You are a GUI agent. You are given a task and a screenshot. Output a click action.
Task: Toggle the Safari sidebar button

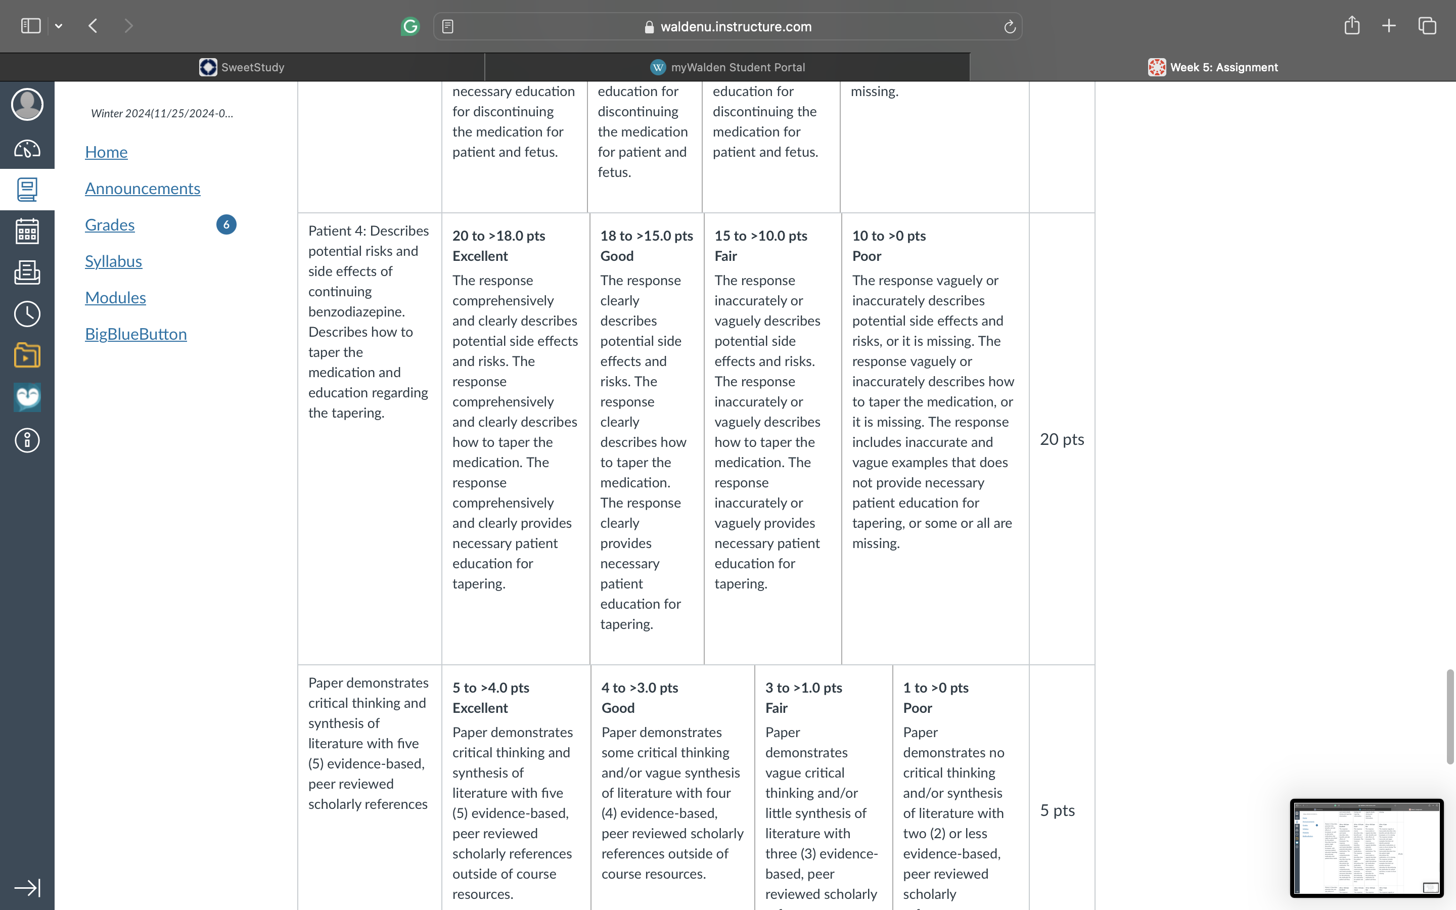31,26
